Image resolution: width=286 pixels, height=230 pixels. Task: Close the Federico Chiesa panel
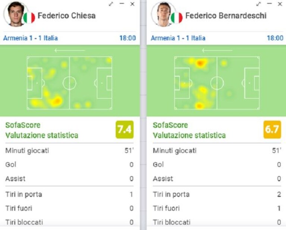coord(132,4)
